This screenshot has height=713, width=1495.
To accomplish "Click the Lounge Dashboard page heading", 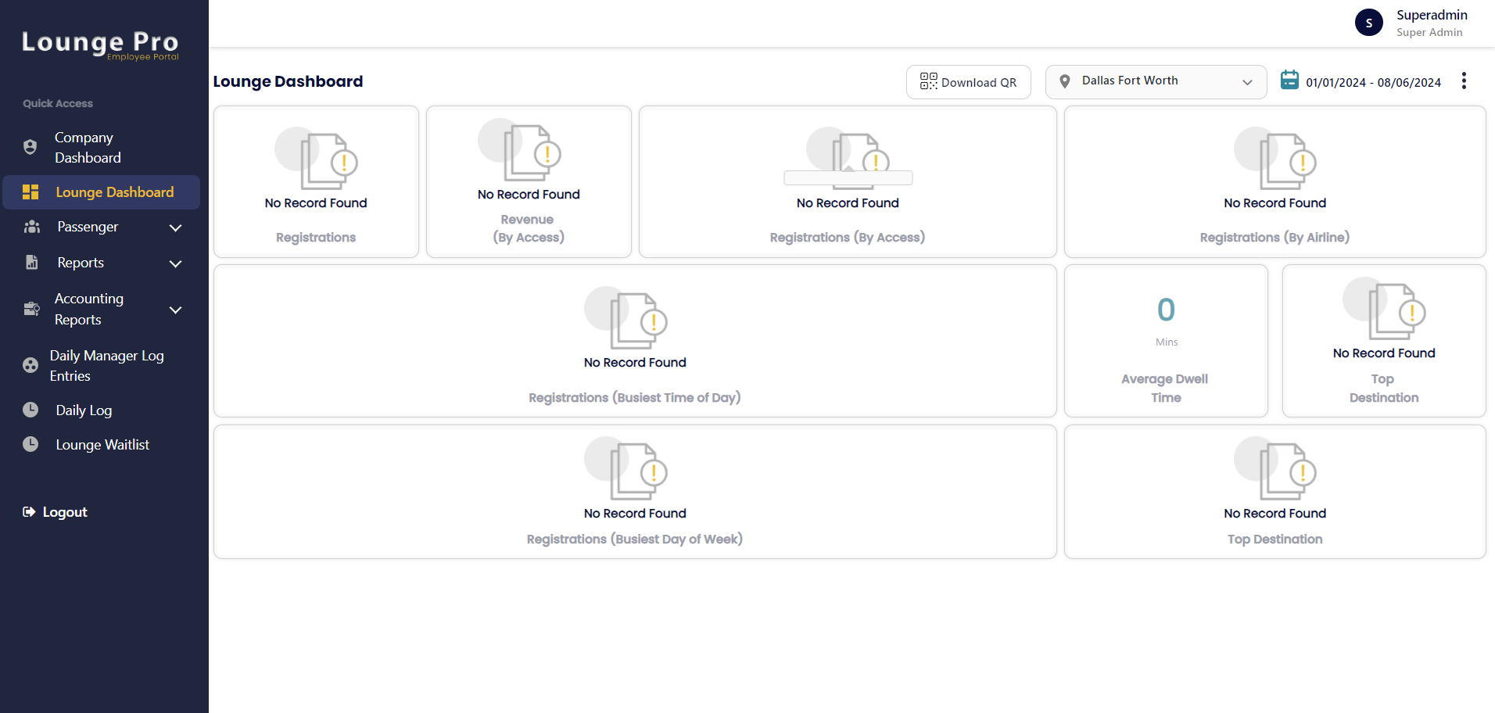I will click(288, 81).
